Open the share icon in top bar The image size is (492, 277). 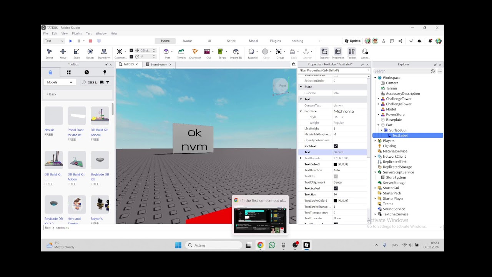click(x=401, y=41)
